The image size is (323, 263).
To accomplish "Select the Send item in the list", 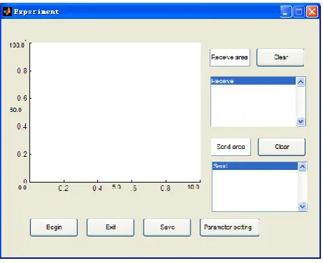I will (255, 166).
